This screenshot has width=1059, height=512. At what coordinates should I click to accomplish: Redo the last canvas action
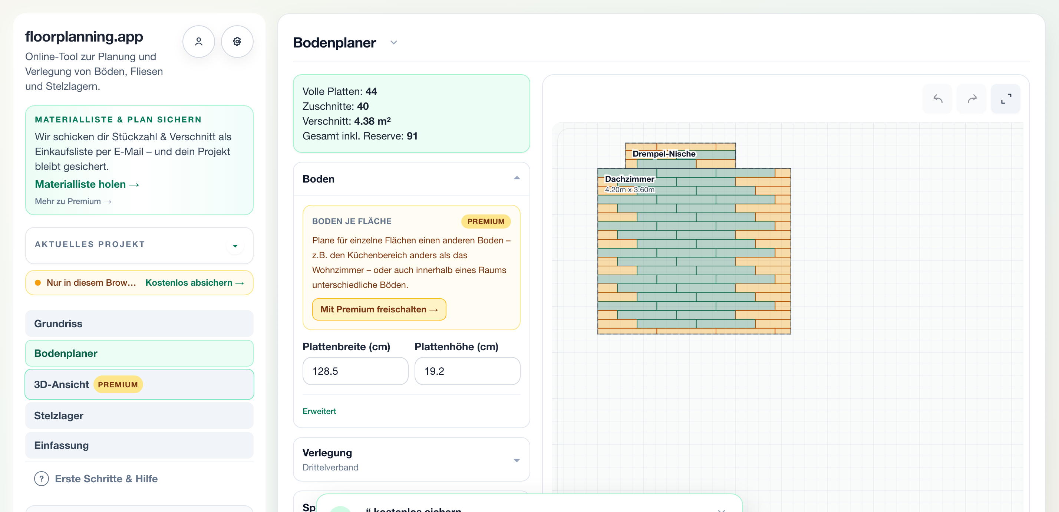point(971,99)
